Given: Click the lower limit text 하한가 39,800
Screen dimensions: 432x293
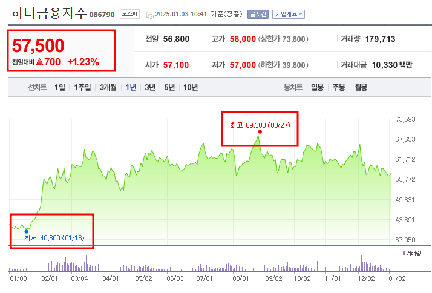Looking at the screenshot, I should click(x=283, y=65).
